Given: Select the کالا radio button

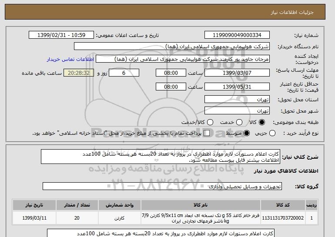Looking at the screenshot, I should (x=262, y=122).
